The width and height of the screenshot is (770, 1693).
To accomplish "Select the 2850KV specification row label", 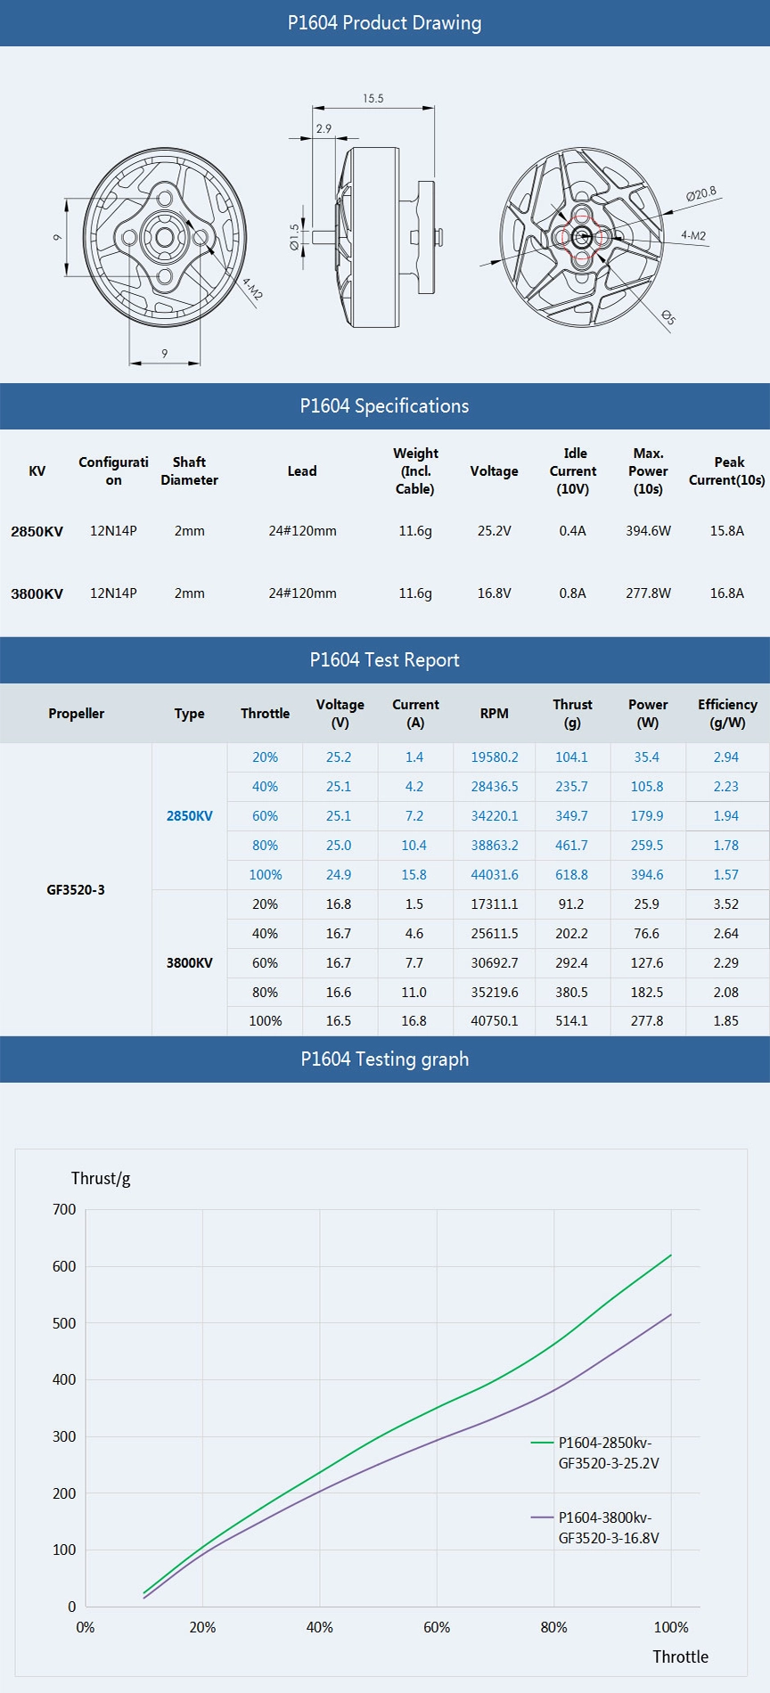I will tap(37, 531).
